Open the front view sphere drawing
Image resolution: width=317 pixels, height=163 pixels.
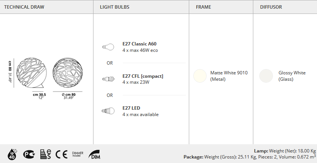(x=68, y=73)
